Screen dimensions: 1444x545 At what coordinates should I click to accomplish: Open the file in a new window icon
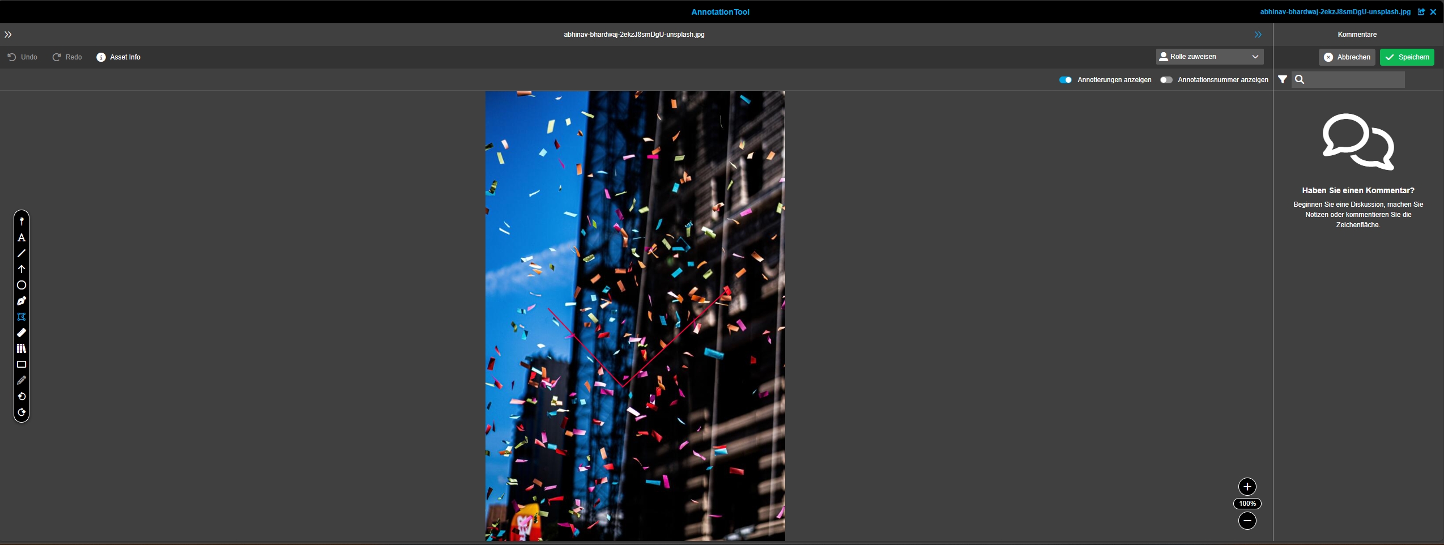click(1421, 12)
